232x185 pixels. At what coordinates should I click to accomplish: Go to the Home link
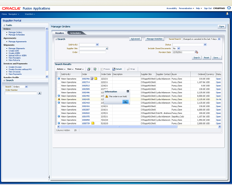(4, 14)
